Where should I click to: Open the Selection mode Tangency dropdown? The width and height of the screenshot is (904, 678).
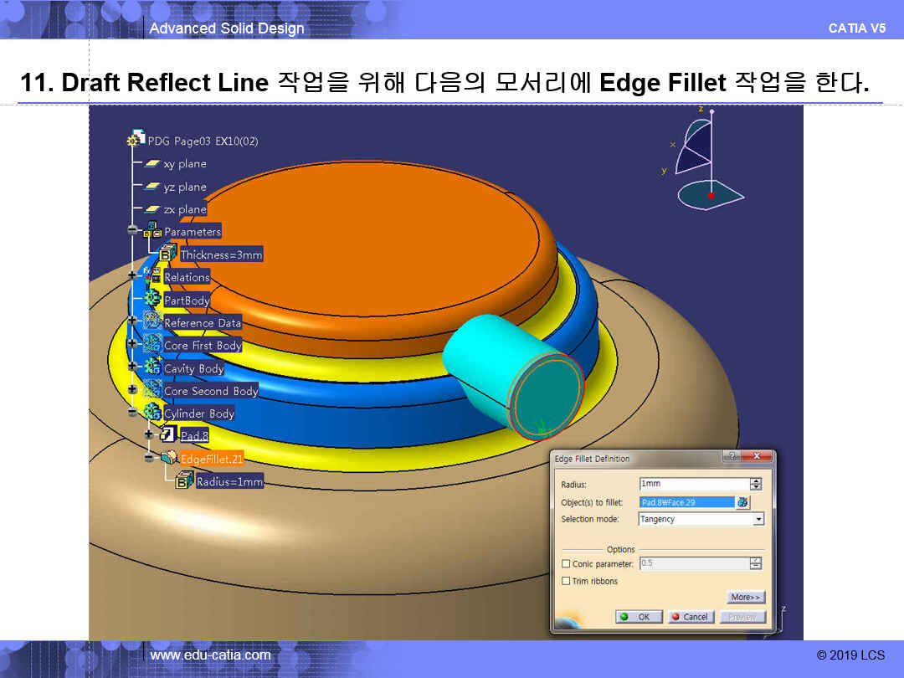click(x=758, y=519)
